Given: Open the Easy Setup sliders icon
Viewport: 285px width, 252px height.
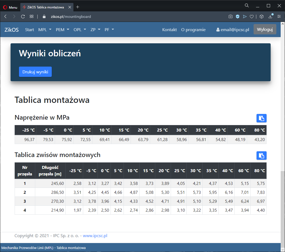Looking at the screenshot, I should coord(279,17).
